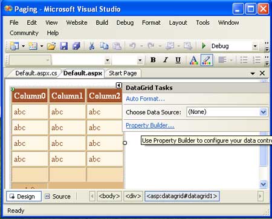Click the editor scrollbar down arrow

click(264, 184)
